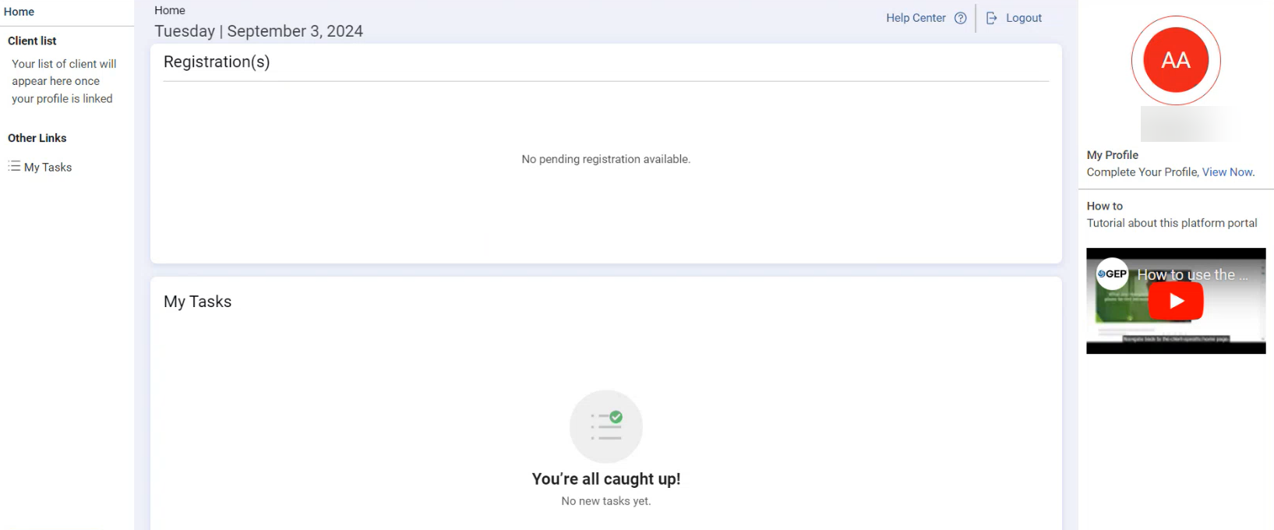The width and height of the screenshot is (1274, 530).
Task: Open the AA profile avatar
Action: [x=1175, y=61]
